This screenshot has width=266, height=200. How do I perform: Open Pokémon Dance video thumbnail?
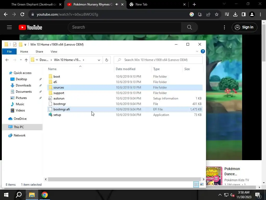click(214, 176)
